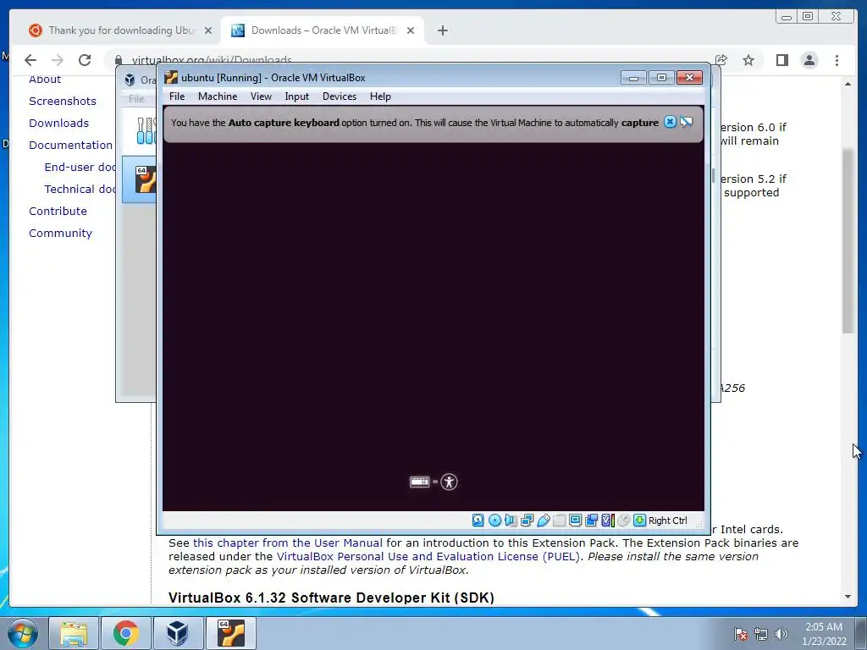Click the audio status icon in VM

click(x=511, y=521)
